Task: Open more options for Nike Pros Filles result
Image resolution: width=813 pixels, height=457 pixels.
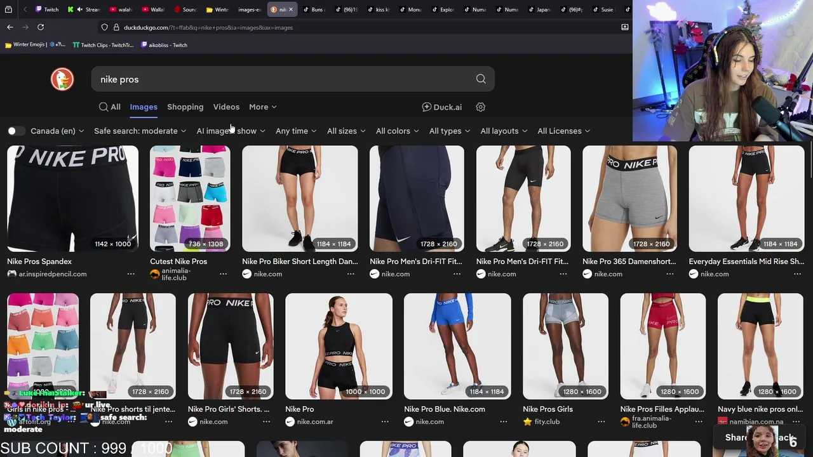Action: 699,421
